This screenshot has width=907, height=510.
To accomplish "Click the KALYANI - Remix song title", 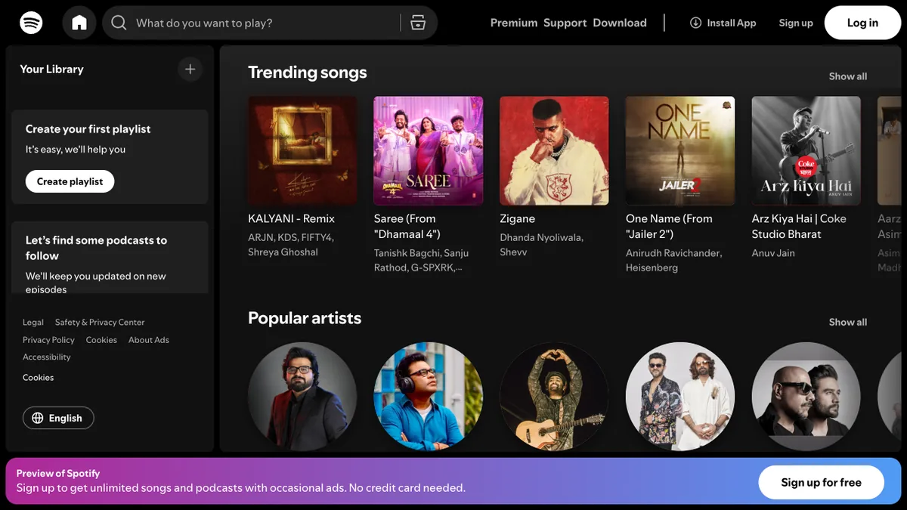I will pos(291,218).
